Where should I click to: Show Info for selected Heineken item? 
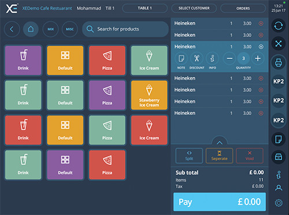tap(212, 58)
